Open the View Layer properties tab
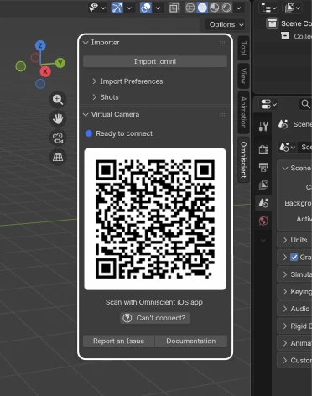 (x=263, y=185)
